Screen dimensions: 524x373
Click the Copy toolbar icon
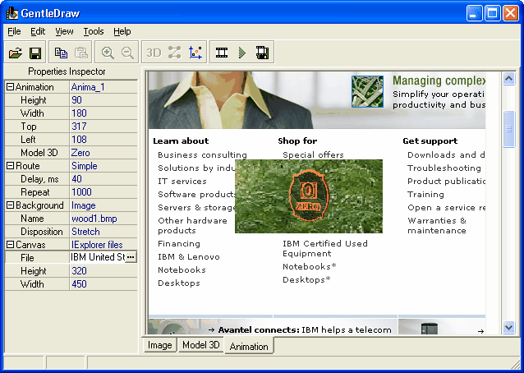coord(61,53)
